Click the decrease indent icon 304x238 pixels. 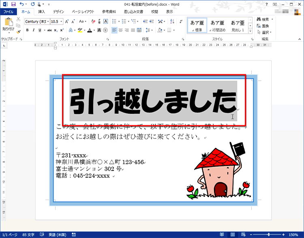click(x=145, y=21)
